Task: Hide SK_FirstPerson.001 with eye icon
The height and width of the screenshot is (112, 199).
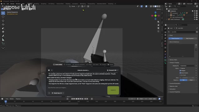Action: (195, 17)
